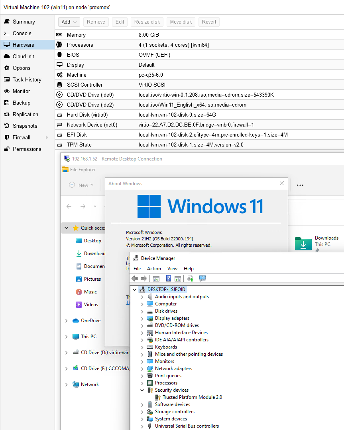Select the DESKTOP-1SJFOID root node
Viewport: 344px width, 430px height.
coord(166,289)
